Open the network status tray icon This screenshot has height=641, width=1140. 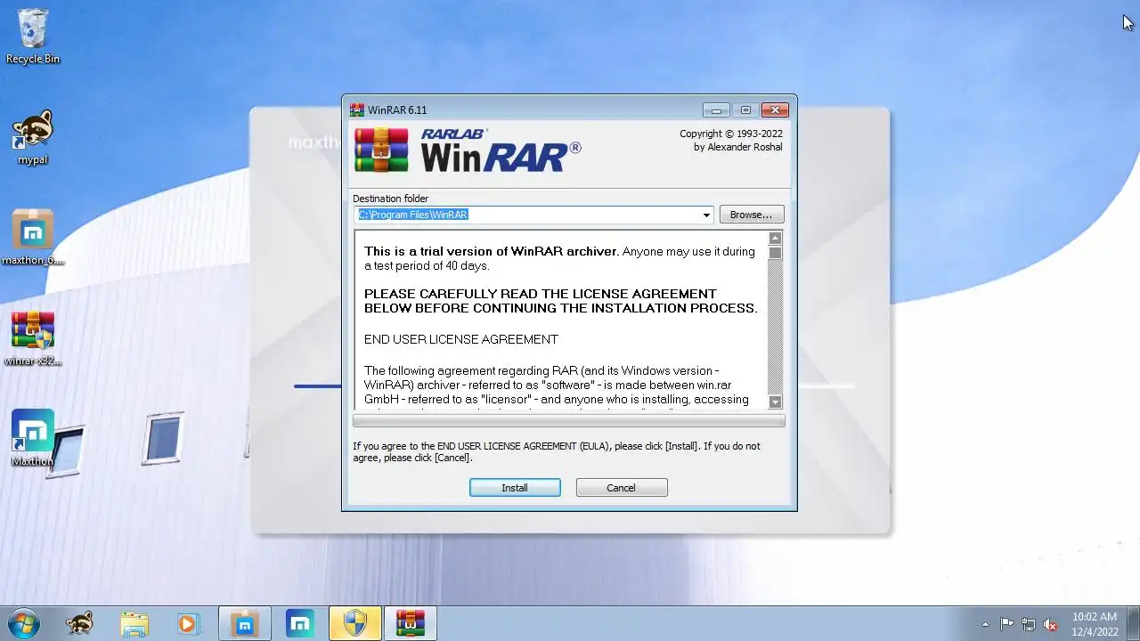(x=1029, y=624)
